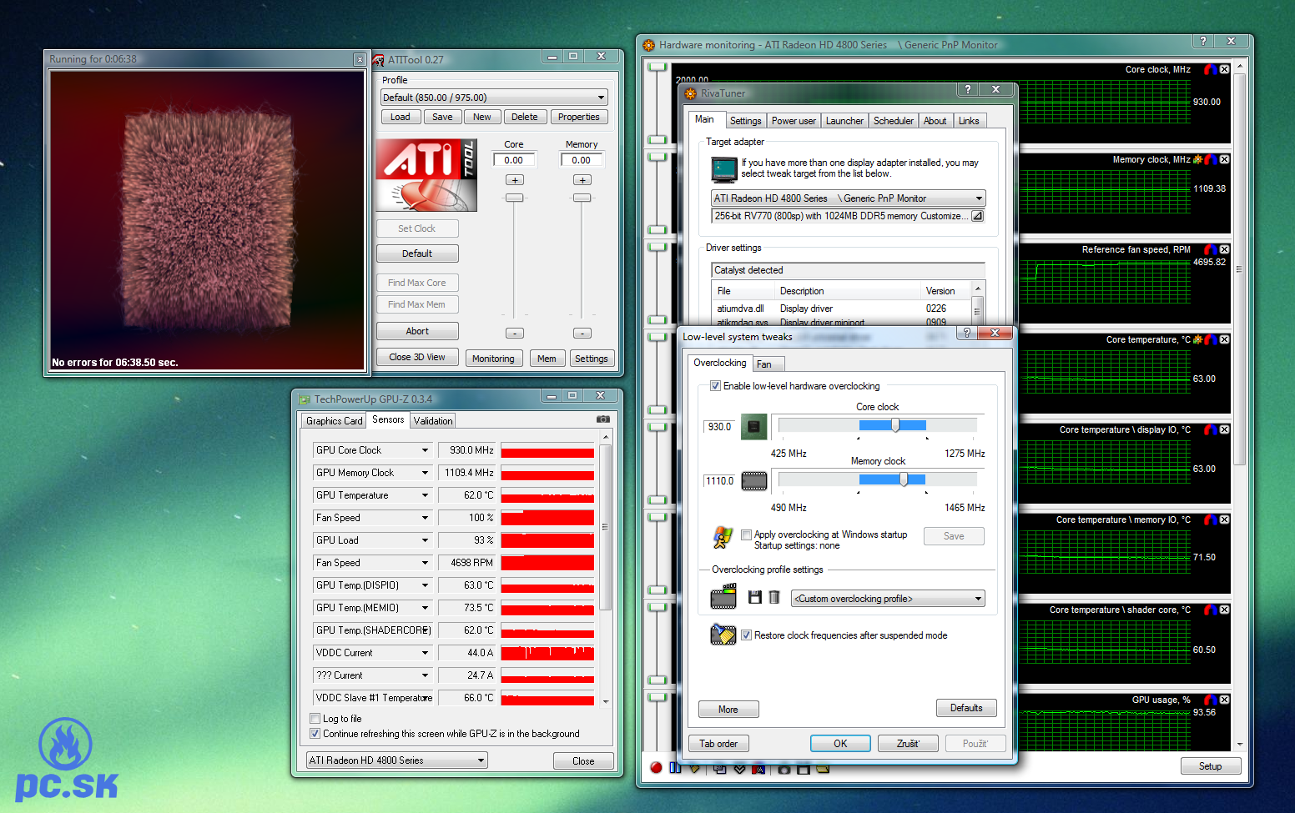
Task: Click the Properties button in ATITool
Action: point(579,117)
